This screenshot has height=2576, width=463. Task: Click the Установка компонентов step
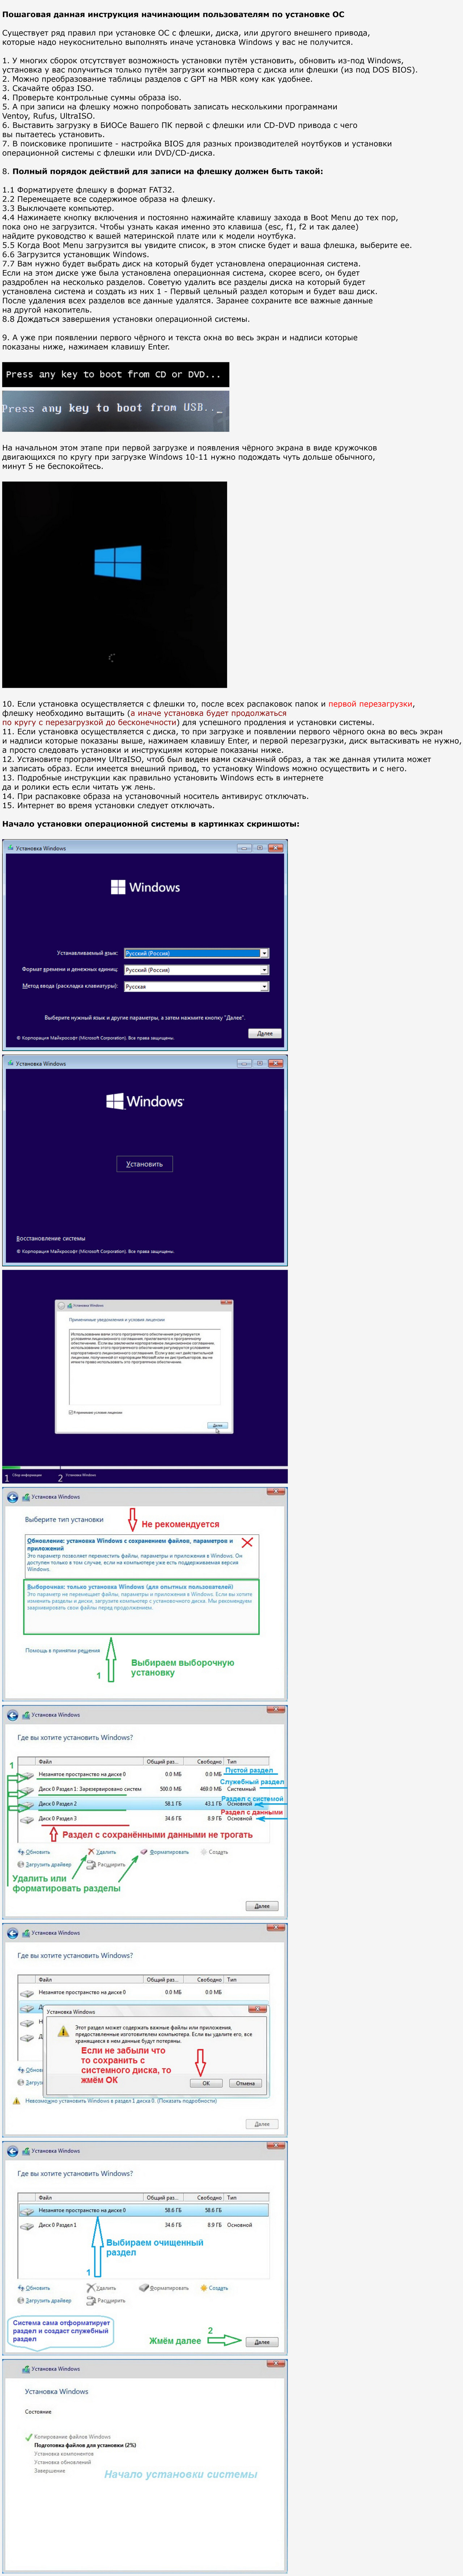64,2454
